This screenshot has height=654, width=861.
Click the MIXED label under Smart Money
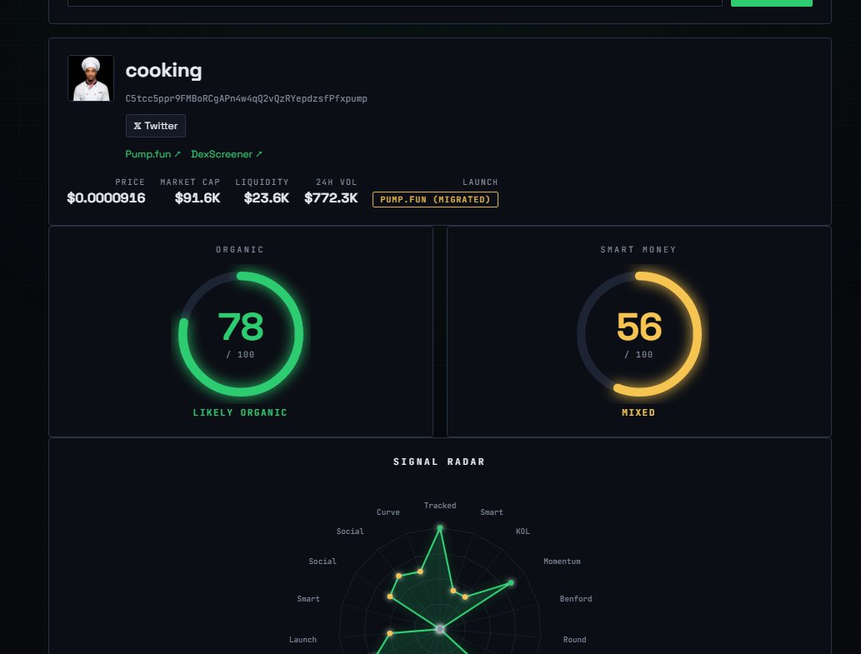tap(638, 412)
